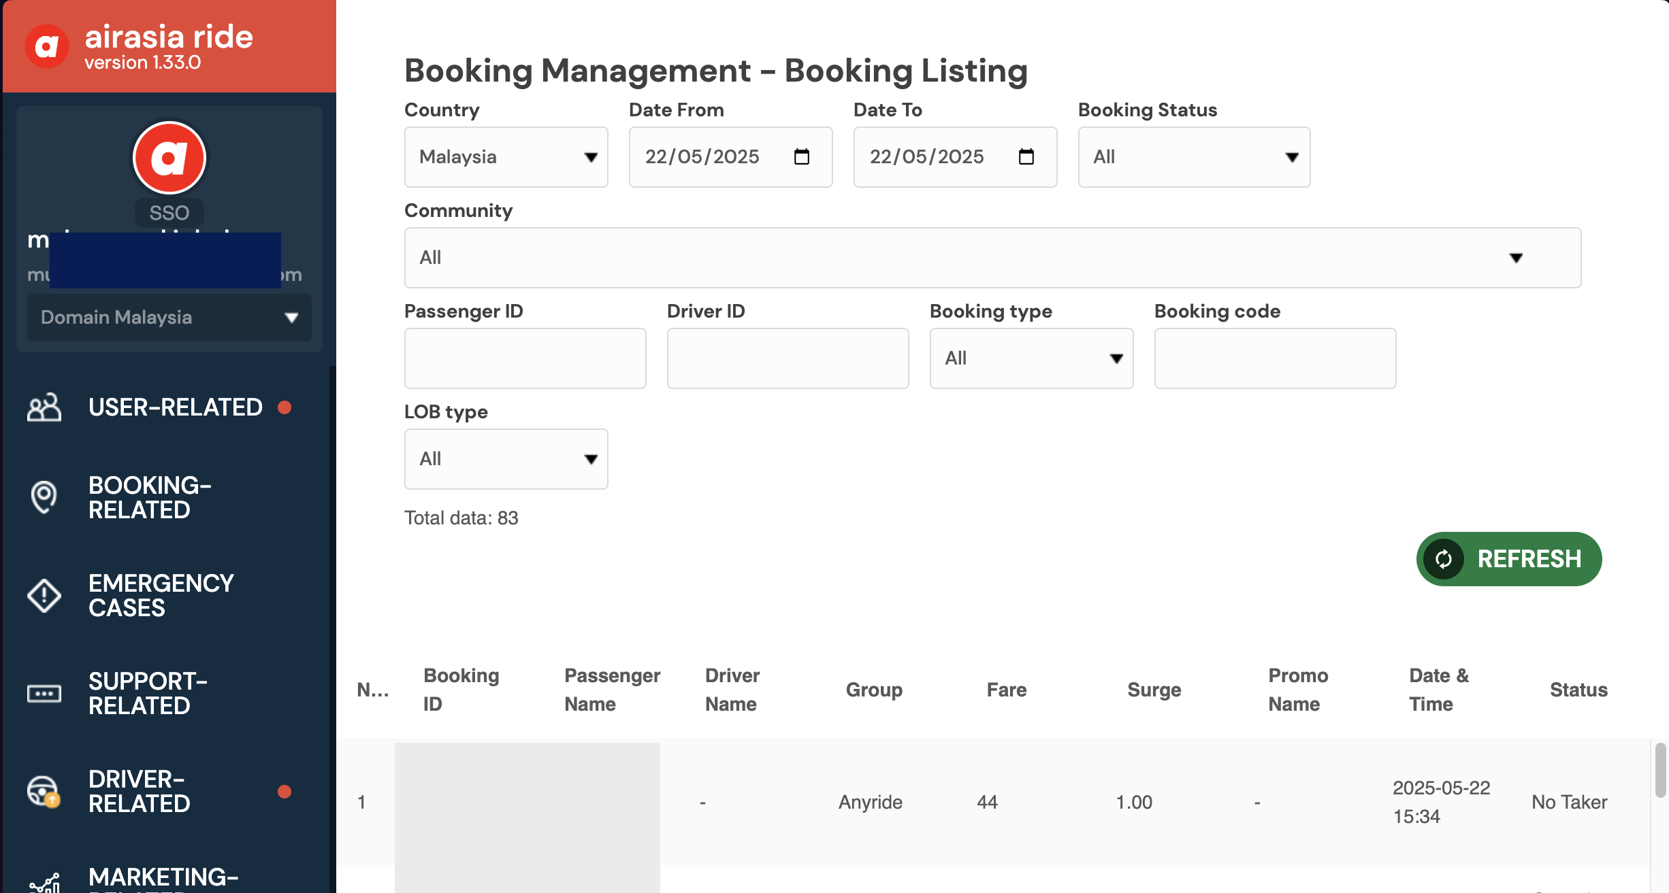The image size is (1669, 893).
Task: Click the Passenger ID input field
Action: pos(525,358)
